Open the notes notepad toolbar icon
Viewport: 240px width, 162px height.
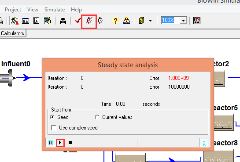(x=48, y=21)
